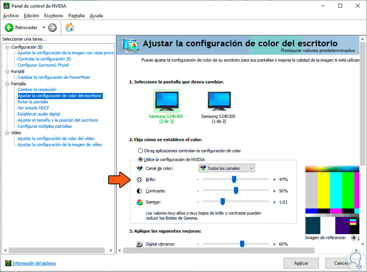The height and width of the screenshot is (272, 367).
Task: Click the main pane horizontal scrollbar right arrow
Action: pyautogui.click(x=356, y=251)
